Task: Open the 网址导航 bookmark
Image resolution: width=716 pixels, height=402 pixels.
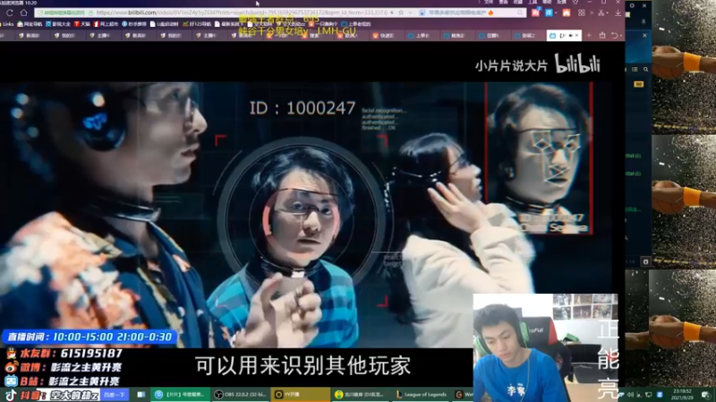Action: click(30, 24)
